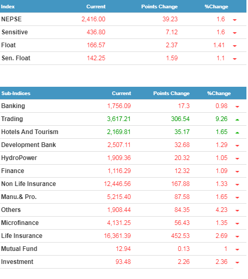Screen dimensions: 248x279
Task: Click the down arrow next to Others
Action: click(237, 210)
